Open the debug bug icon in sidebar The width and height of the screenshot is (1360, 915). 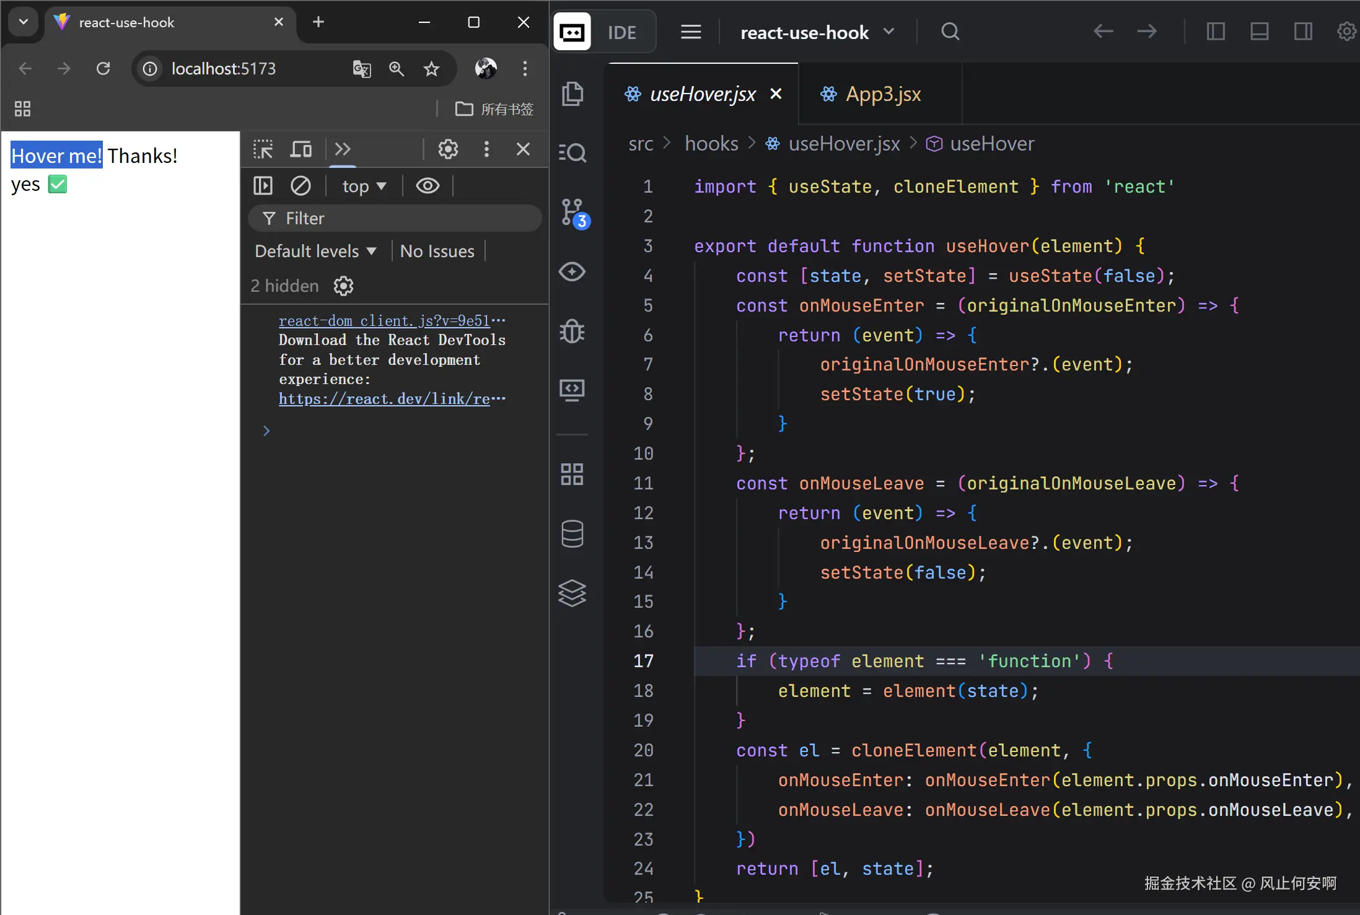click(x=573, y=331)
